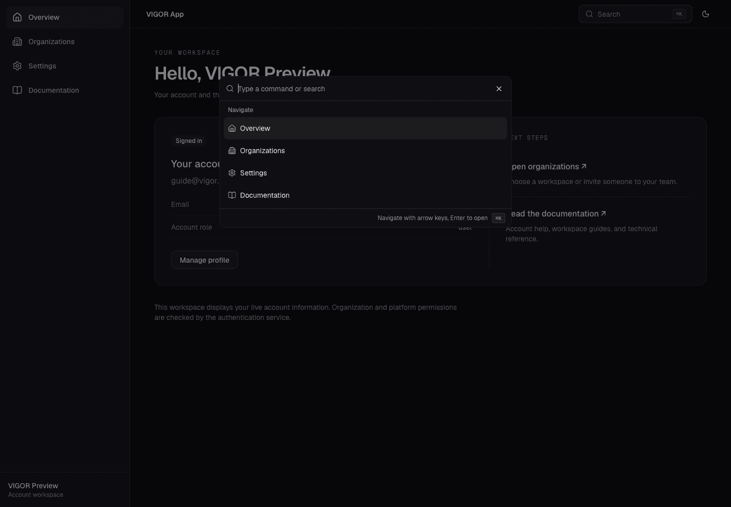The height and width of the screenshot is (507, 731).
Task: Click the Search box in the top header
Action: click(x=636, y=14)
